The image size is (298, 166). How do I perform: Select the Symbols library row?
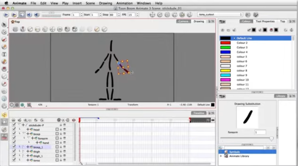(x=247, y=152)
